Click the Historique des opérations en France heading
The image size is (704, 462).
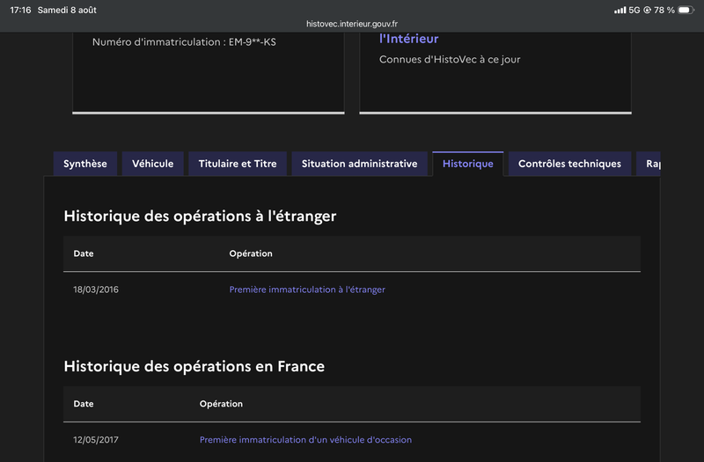pyautogui.click(x=194, y=366)
